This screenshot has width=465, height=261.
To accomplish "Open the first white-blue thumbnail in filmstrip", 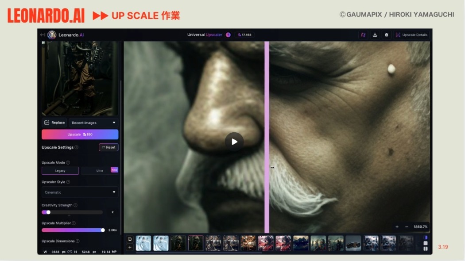I will click(143, 243).
